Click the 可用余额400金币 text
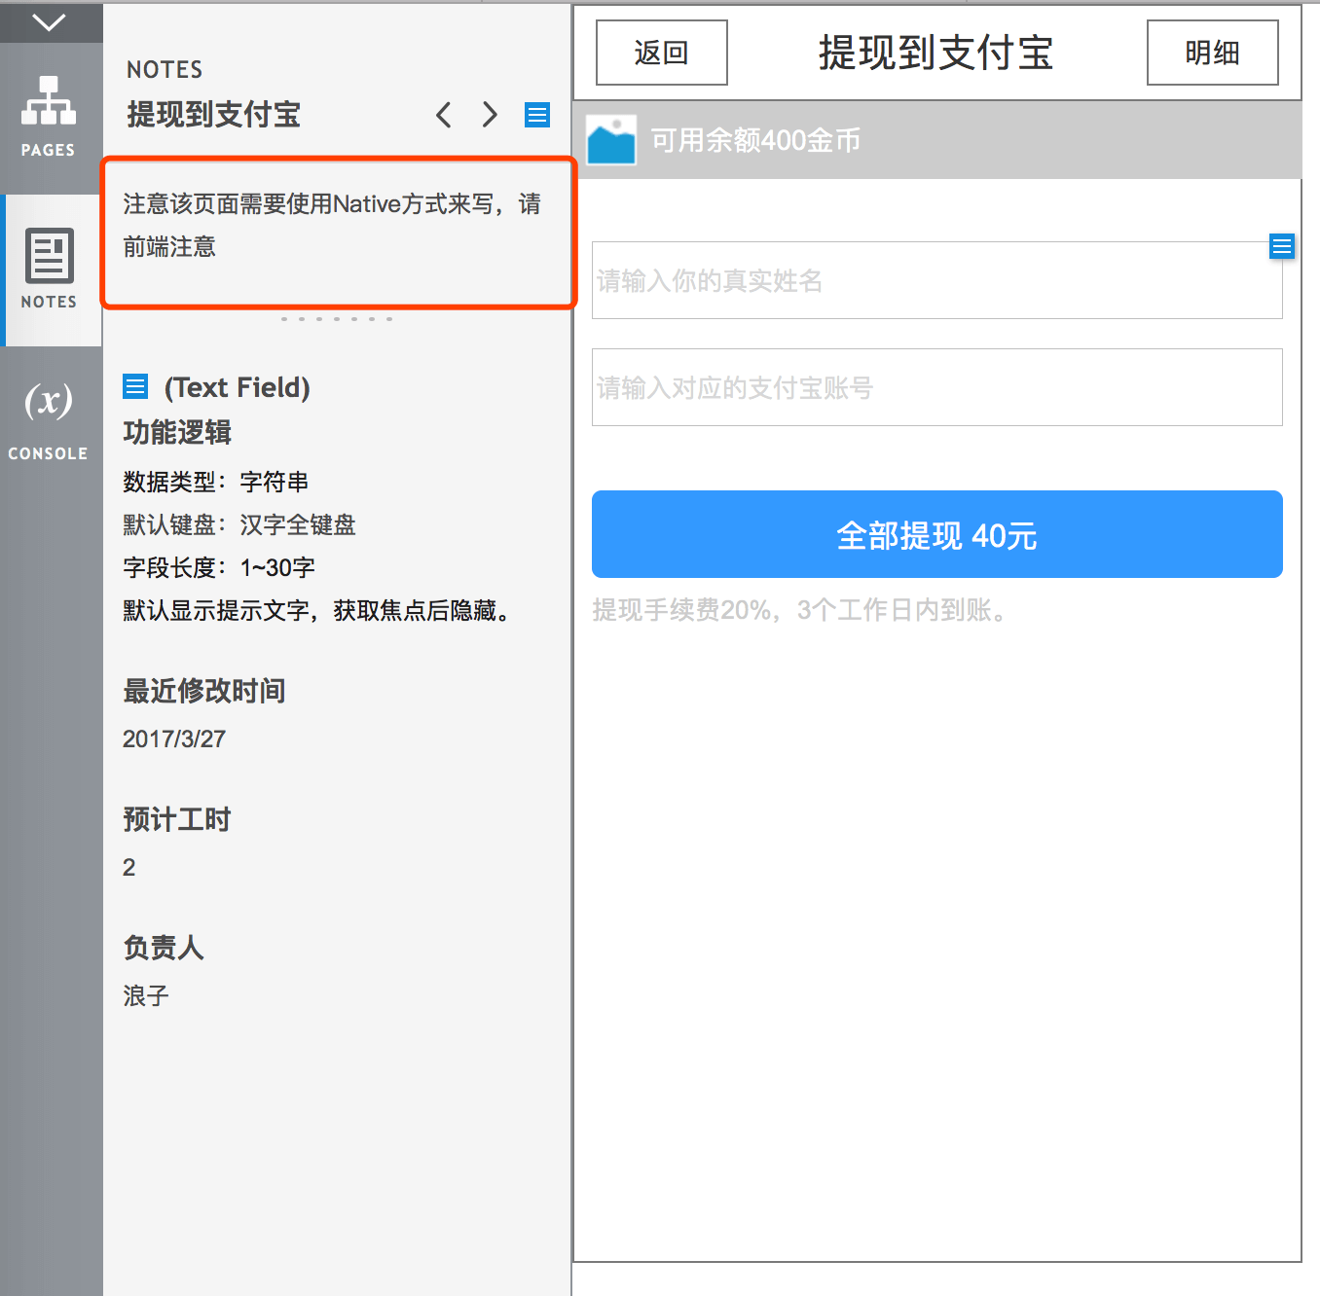 [755, 140]
